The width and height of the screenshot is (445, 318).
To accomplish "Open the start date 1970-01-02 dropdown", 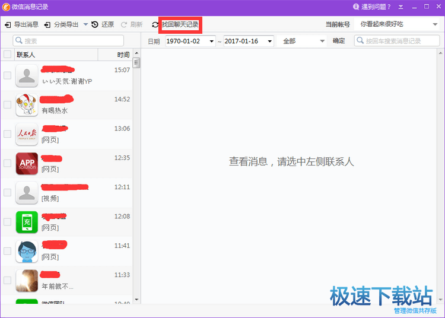I will (212, 41).
